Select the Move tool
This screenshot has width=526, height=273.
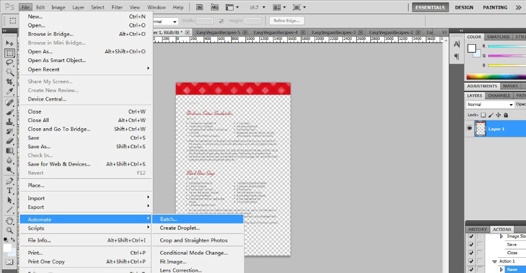click(x=9, y=43)
